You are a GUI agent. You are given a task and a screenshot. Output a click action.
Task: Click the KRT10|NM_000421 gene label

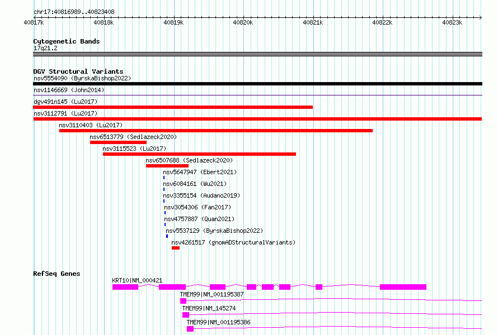[x=137, y=280]
